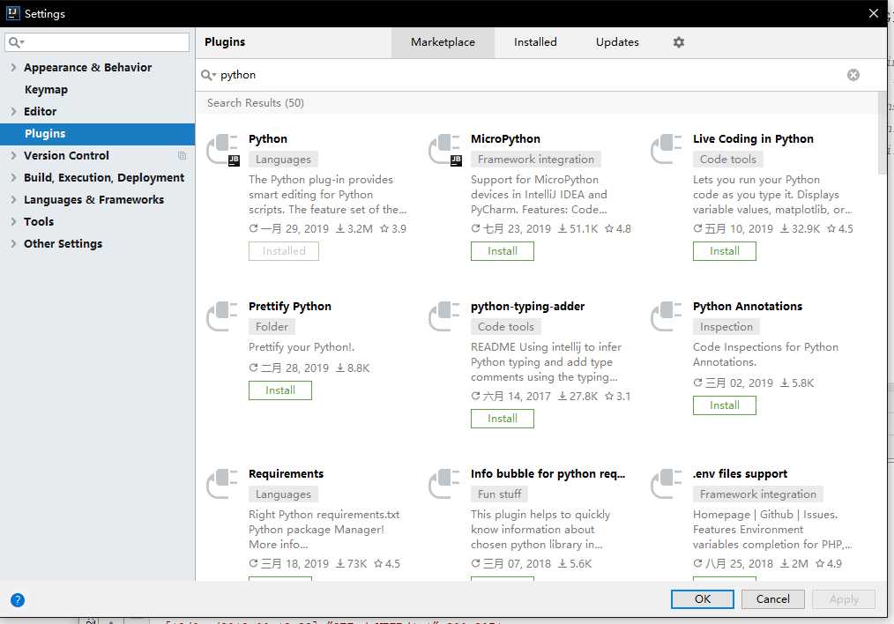Click the MicroPython plugin icon

445,150
